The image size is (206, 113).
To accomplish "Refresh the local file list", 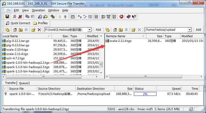I will point(26,30).
